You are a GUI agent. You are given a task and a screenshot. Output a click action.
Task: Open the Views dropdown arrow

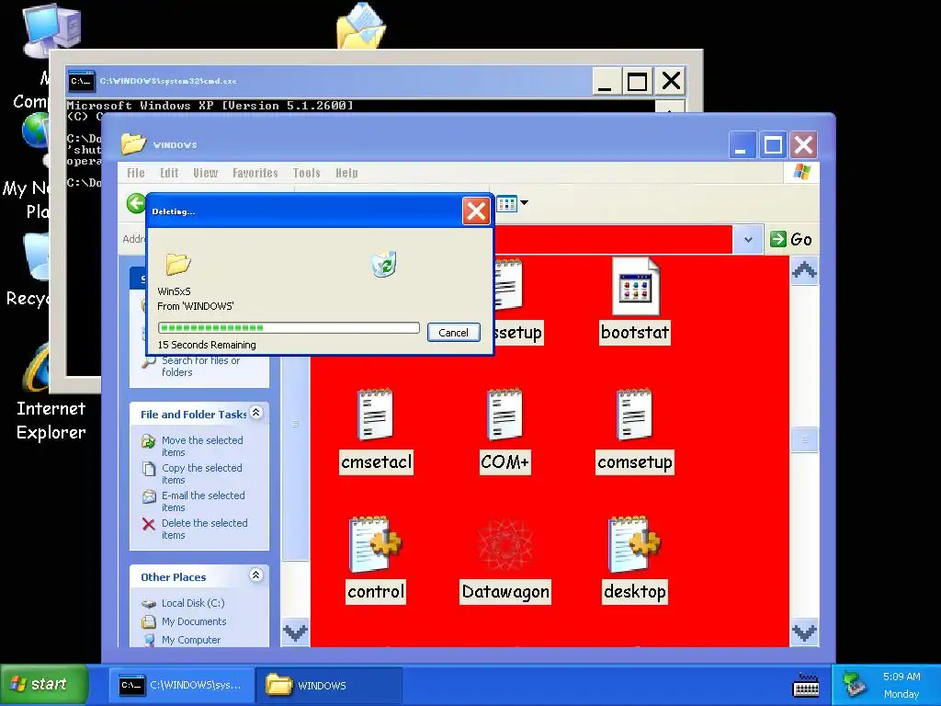525,203
